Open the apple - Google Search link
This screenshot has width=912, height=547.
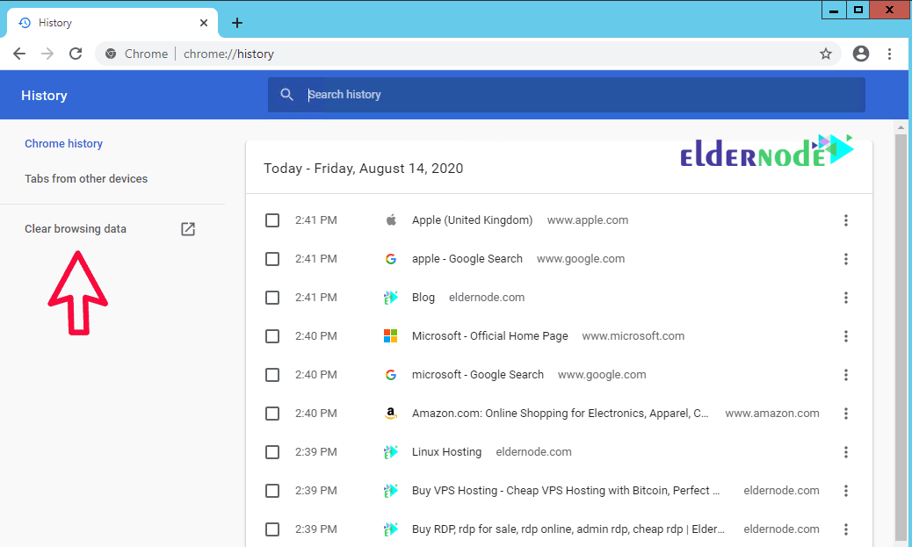pyautogui.click(x=467, y=259)
